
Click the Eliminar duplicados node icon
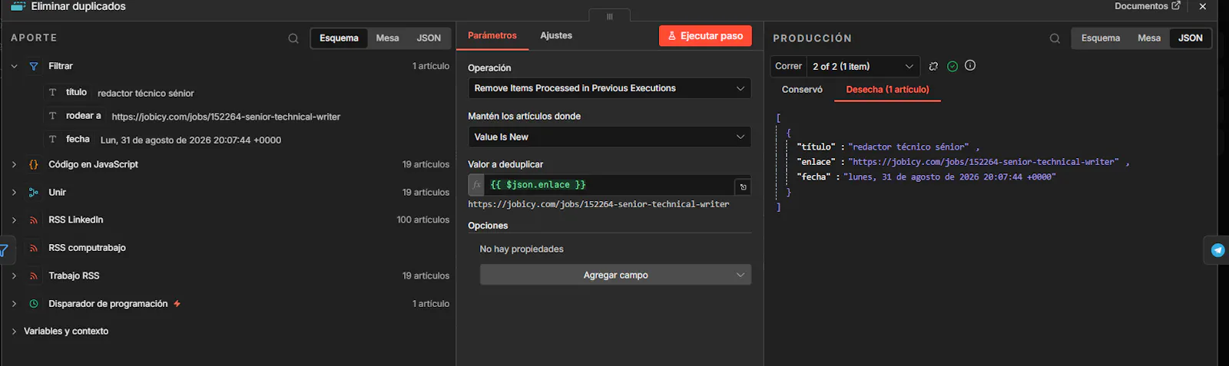(18, 6)
